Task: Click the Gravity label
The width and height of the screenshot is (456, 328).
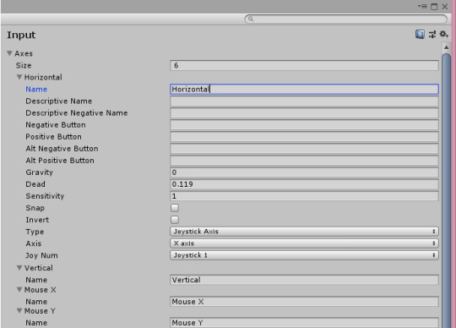Action: (x=39, y=172)
